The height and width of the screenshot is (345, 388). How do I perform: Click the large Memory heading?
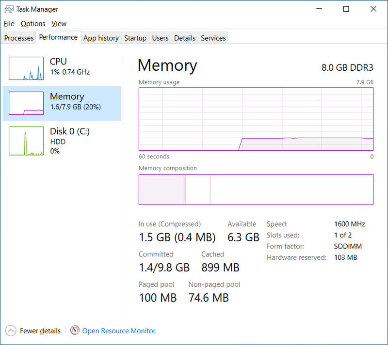(167, 65)
